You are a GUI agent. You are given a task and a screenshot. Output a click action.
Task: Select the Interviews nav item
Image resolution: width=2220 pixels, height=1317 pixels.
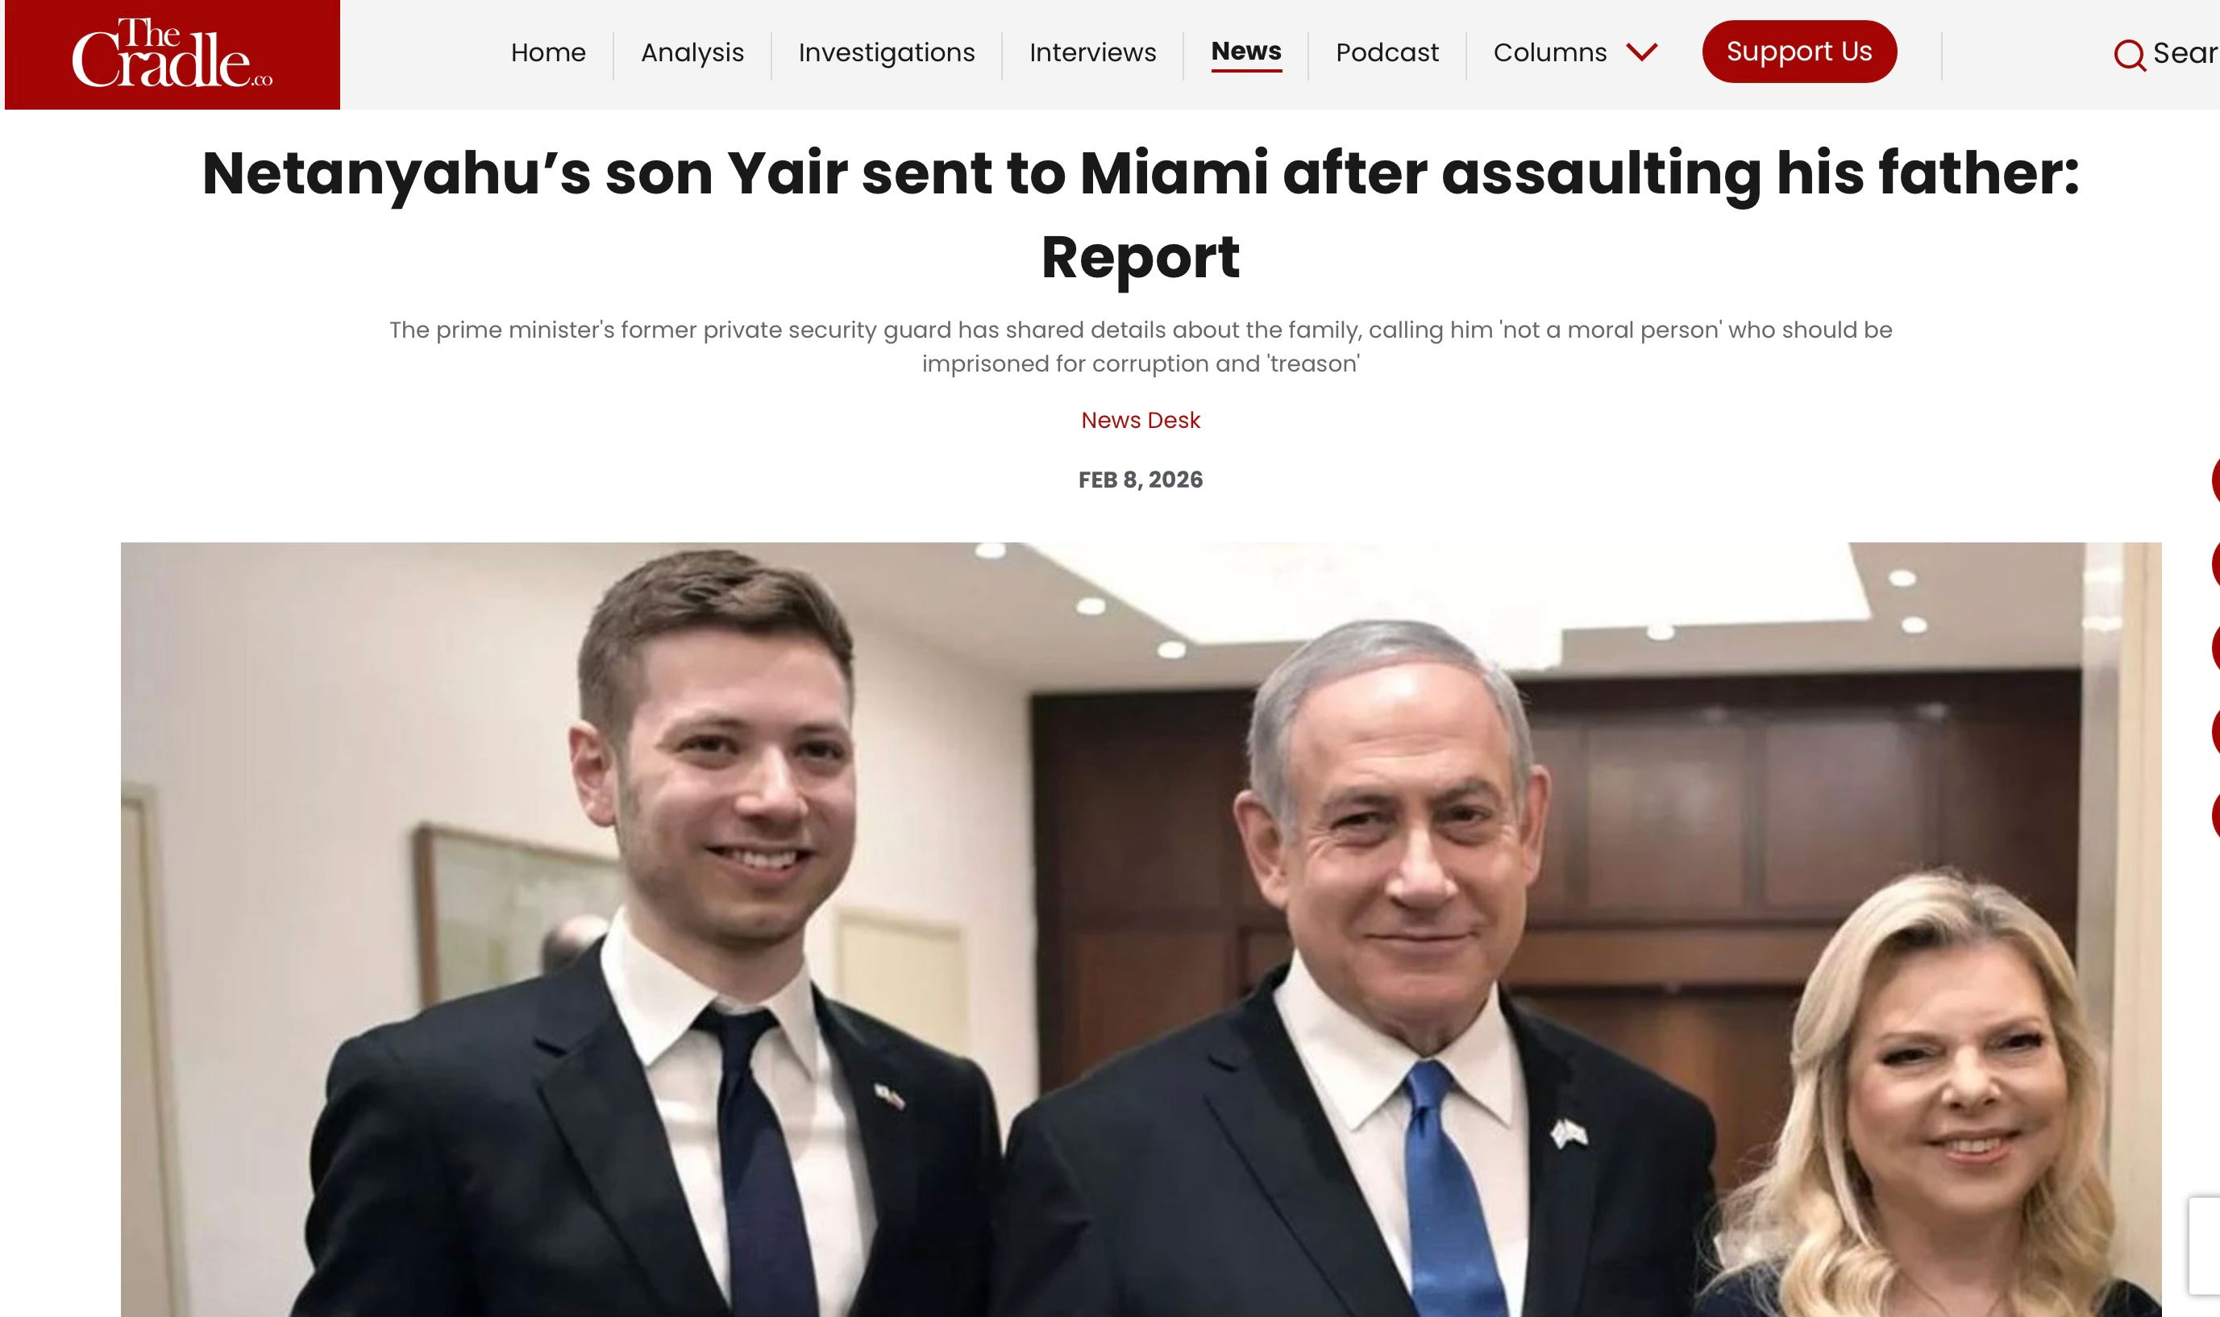(x=1092, y=53)
